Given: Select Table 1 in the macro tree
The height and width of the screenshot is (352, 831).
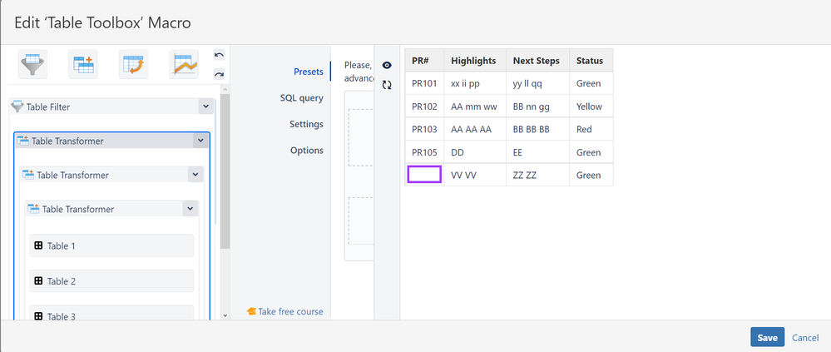Looking at the screenshot, I should 111,245.
